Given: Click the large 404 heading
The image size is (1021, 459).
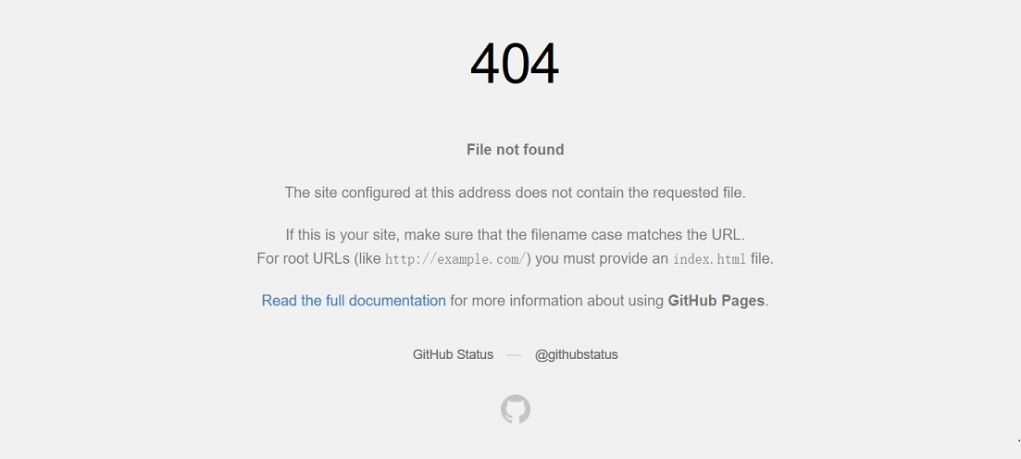Looking at the screenshot, I should tap(515, 64).
